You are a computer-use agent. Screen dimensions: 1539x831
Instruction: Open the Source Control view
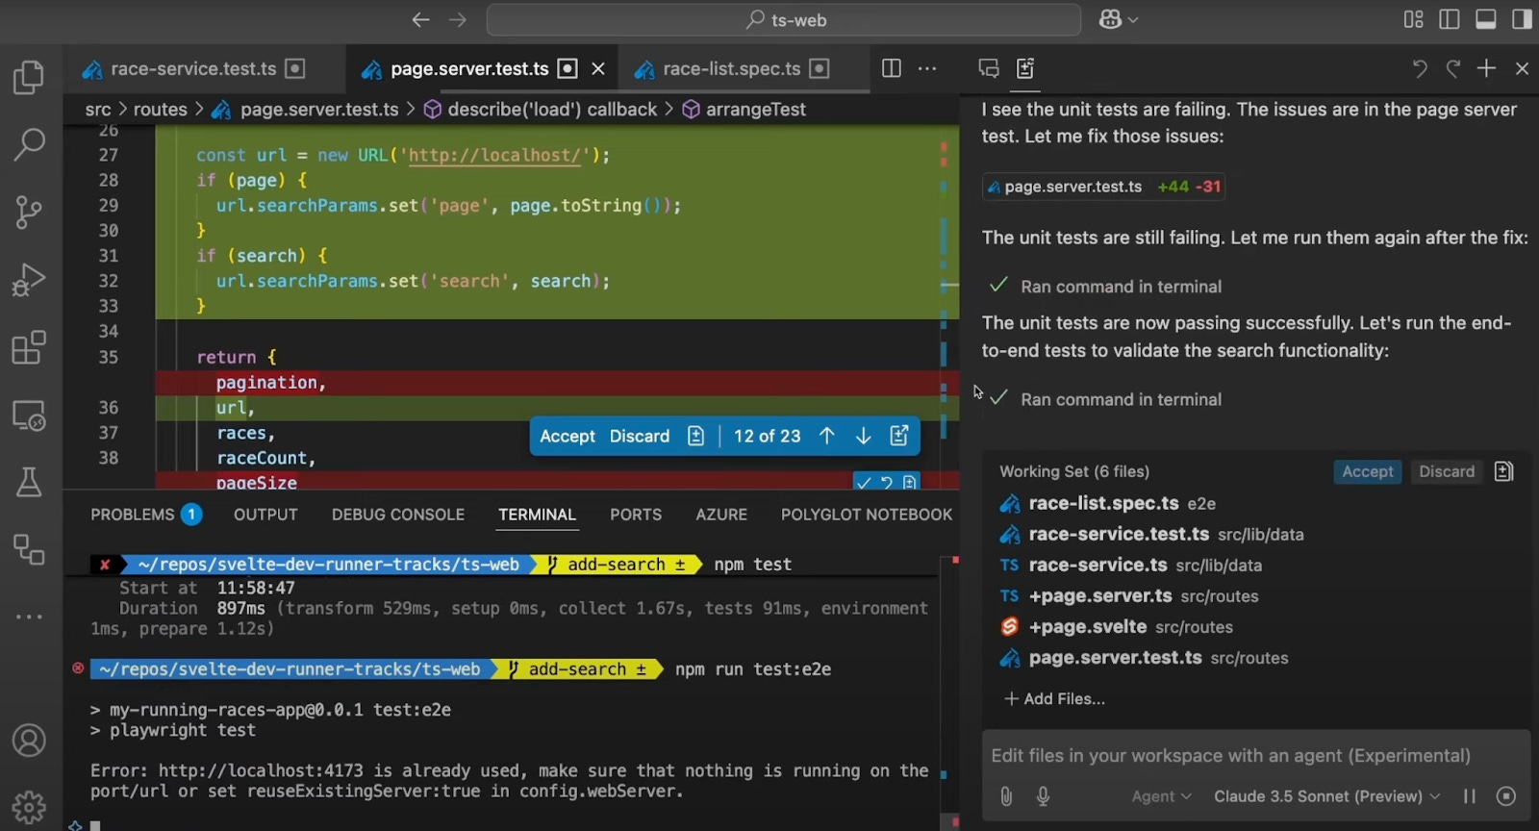pyautogui.click(x=29, y=212)
